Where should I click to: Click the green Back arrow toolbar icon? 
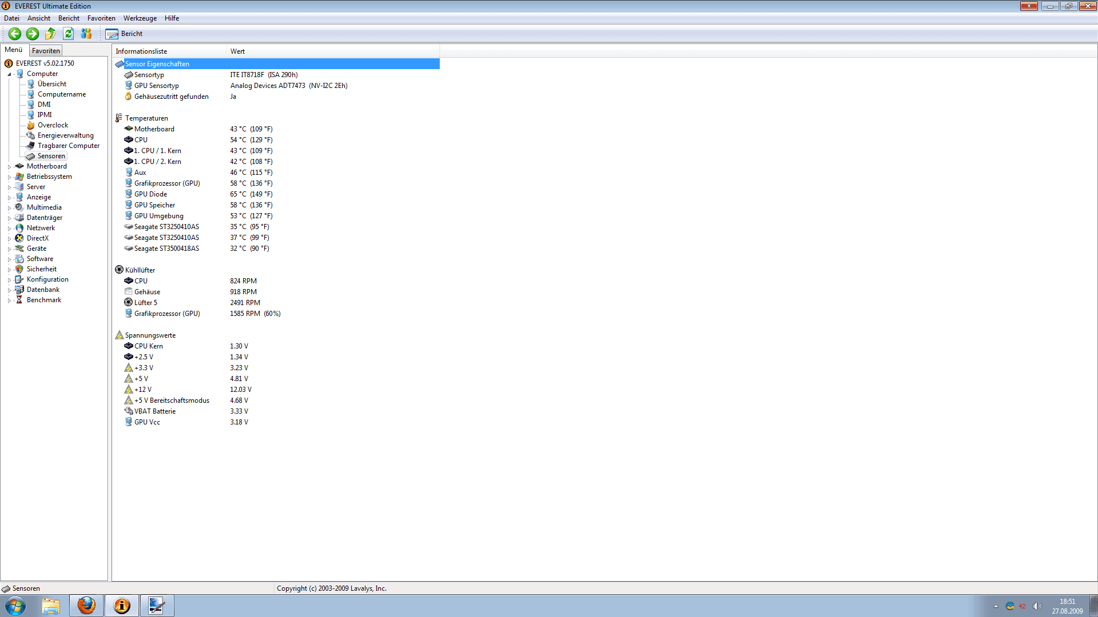[15, 34]
